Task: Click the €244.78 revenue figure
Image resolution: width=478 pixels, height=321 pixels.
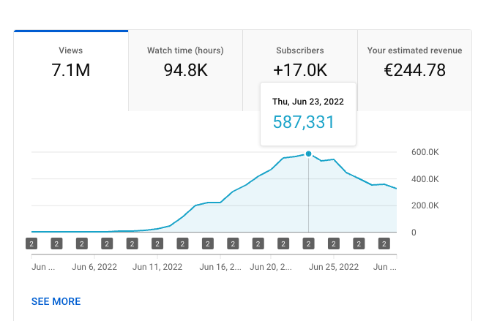Action: (x=414, y=71)
